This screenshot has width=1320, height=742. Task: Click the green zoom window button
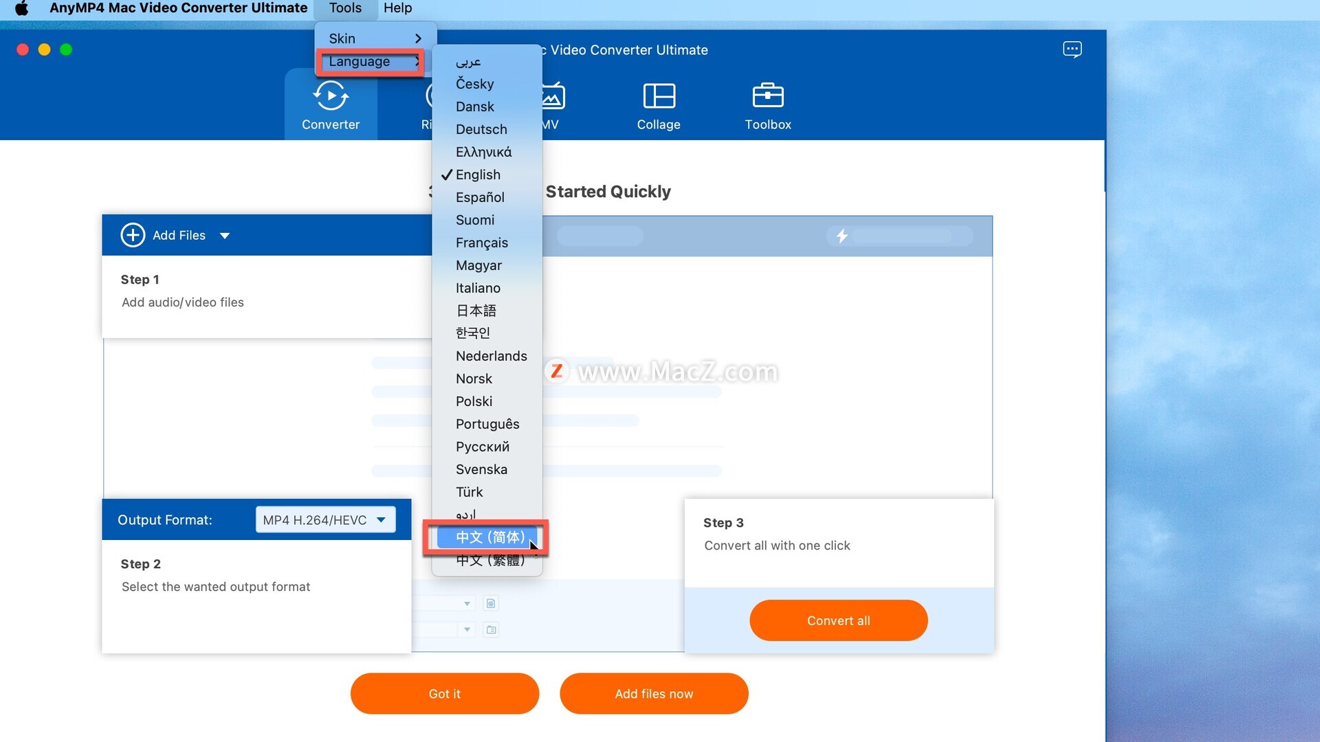click(x=66, y=49)
